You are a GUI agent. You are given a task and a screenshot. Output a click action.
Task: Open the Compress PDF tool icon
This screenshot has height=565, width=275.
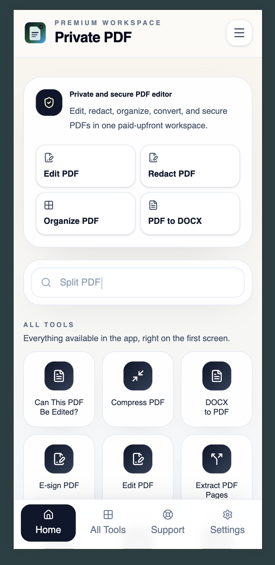click(138, 376)
